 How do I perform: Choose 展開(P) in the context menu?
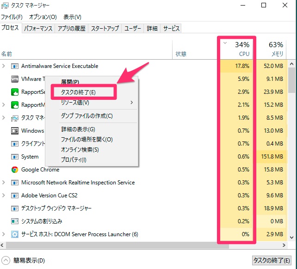(x=70, y=82)
